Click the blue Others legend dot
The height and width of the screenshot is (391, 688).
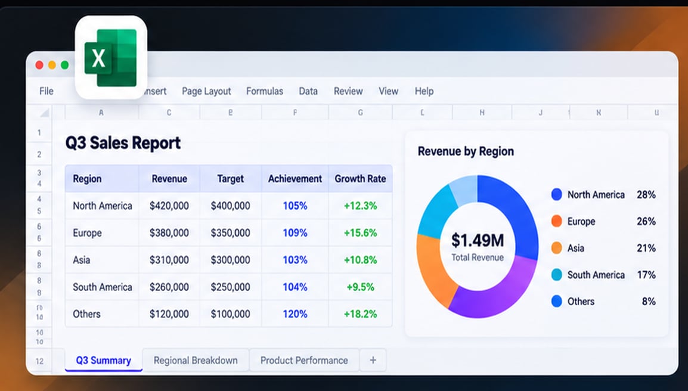[x=556, y=301]
